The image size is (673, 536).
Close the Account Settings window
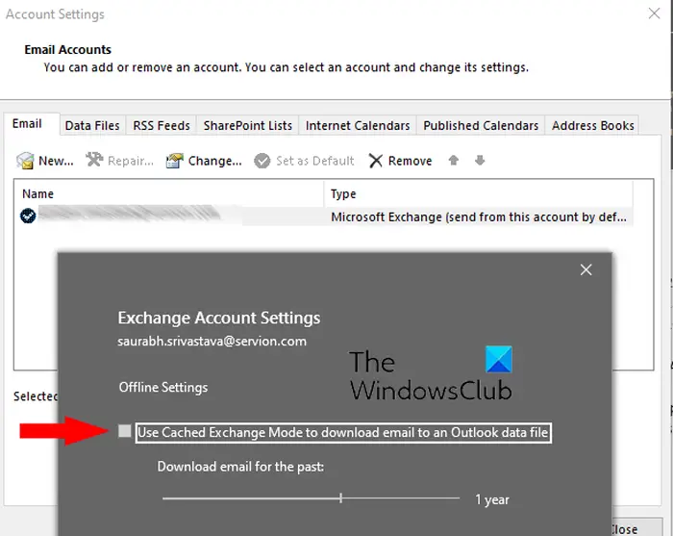[x=654, y=13]
